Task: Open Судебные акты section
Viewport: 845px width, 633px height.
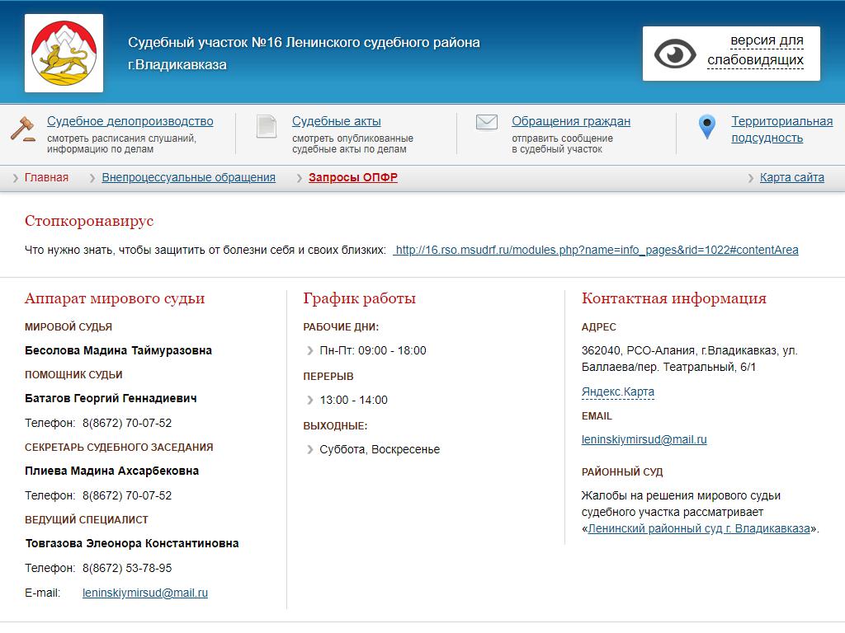Action: [337, 121]
